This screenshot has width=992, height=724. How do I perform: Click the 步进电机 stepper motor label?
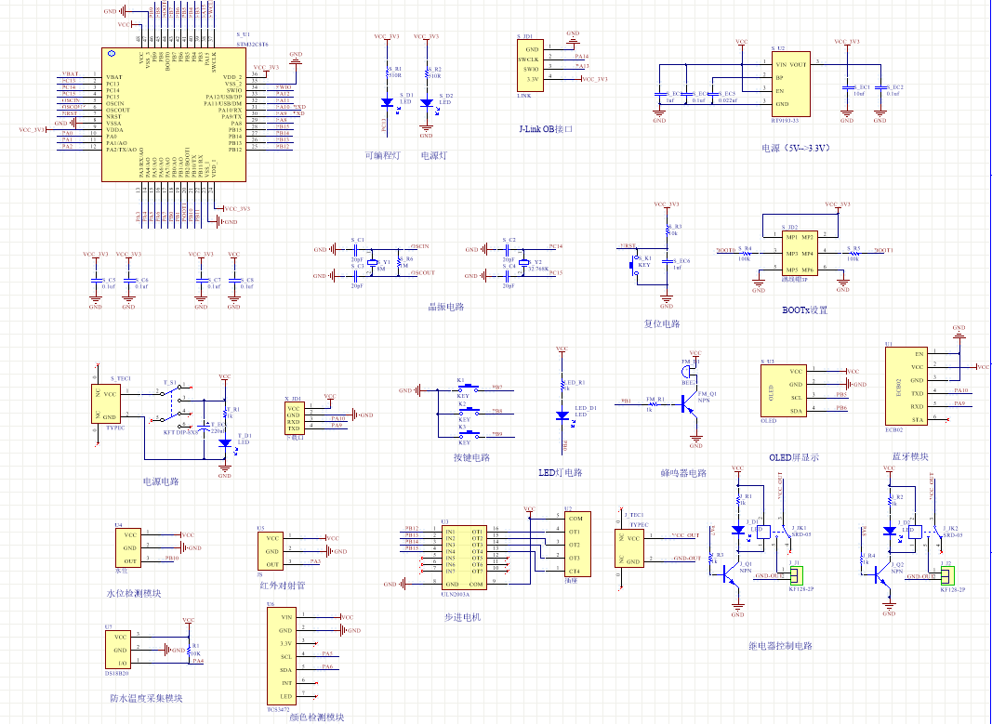tap(463, 617)
